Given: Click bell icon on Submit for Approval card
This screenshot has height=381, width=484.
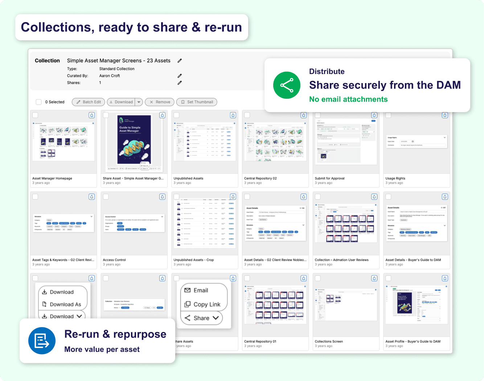Looking at the screenshot, I should click(374, 115).
